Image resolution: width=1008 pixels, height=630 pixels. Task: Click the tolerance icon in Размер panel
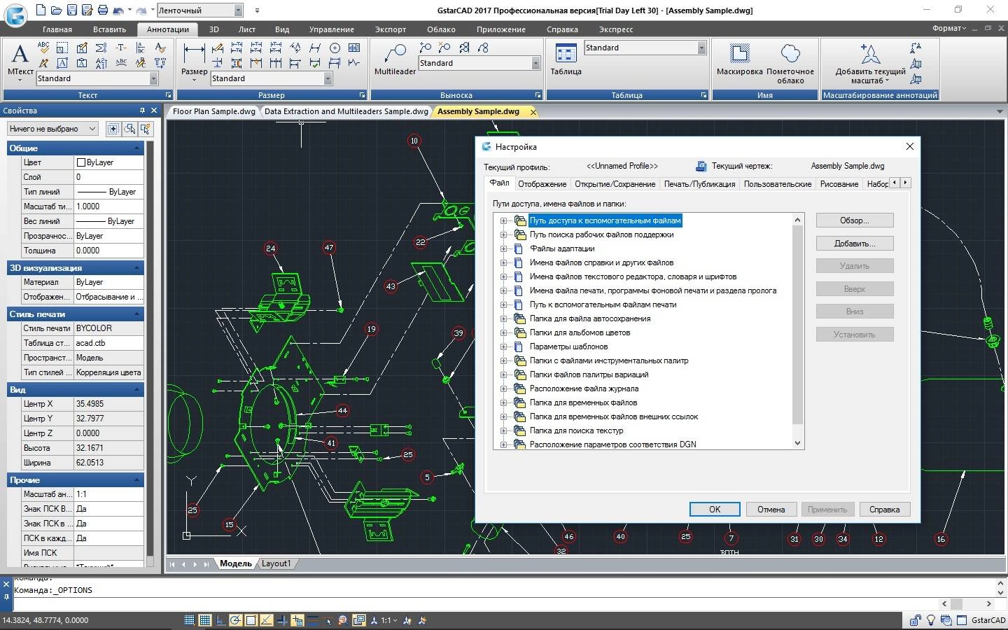pyautogui.click(x=354, y=48)
